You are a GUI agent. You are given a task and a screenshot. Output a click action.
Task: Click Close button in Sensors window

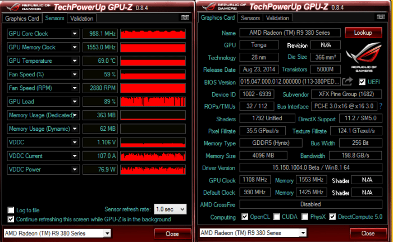pyautogui.click(x=172, y=234)
